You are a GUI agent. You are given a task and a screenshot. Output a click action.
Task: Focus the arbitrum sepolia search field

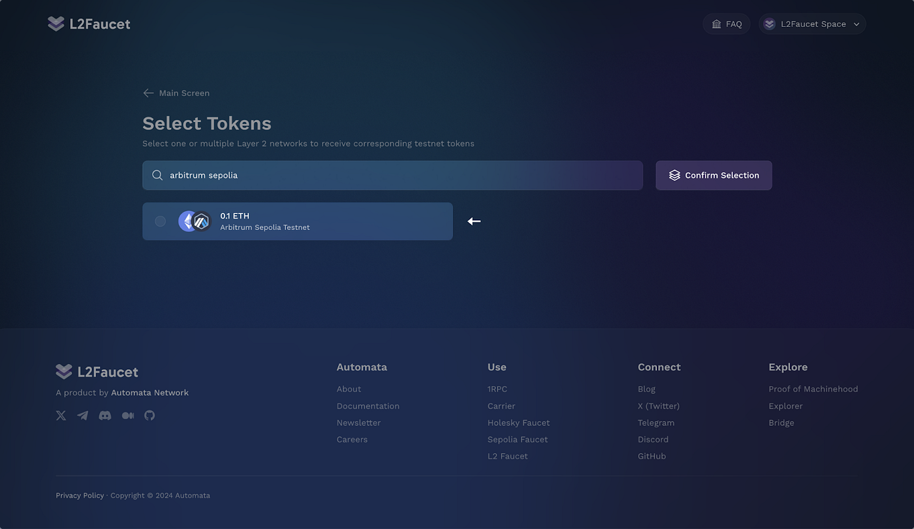[392, 175]
